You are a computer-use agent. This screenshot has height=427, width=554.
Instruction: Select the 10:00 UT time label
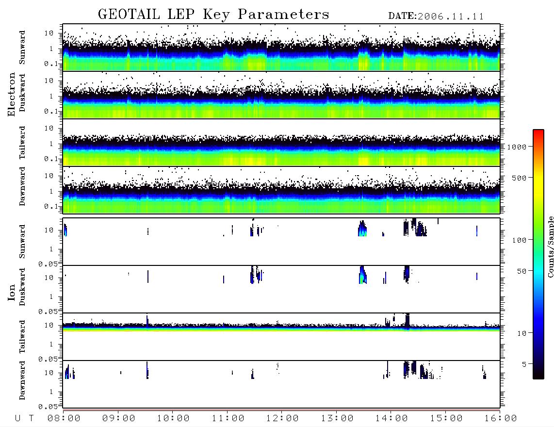pos(173,418)
